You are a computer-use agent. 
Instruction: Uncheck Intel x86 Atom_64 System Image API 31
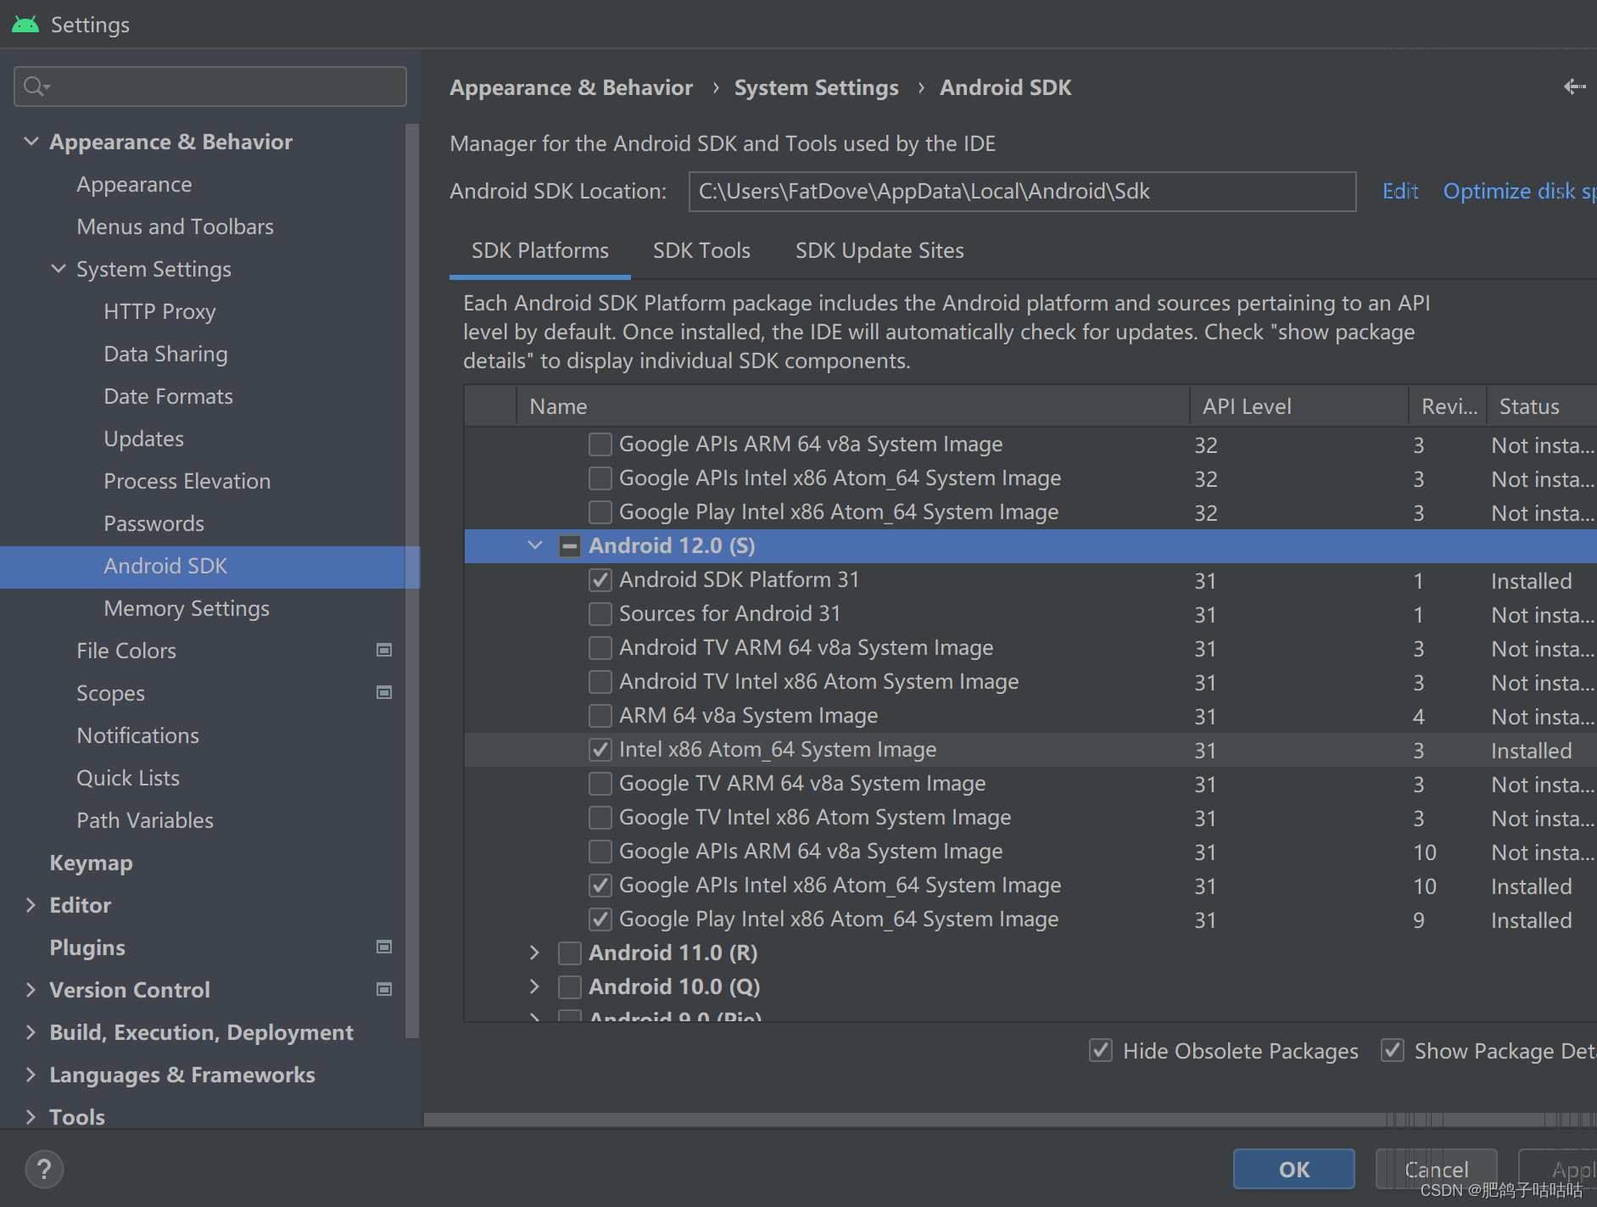coord(600,750)
